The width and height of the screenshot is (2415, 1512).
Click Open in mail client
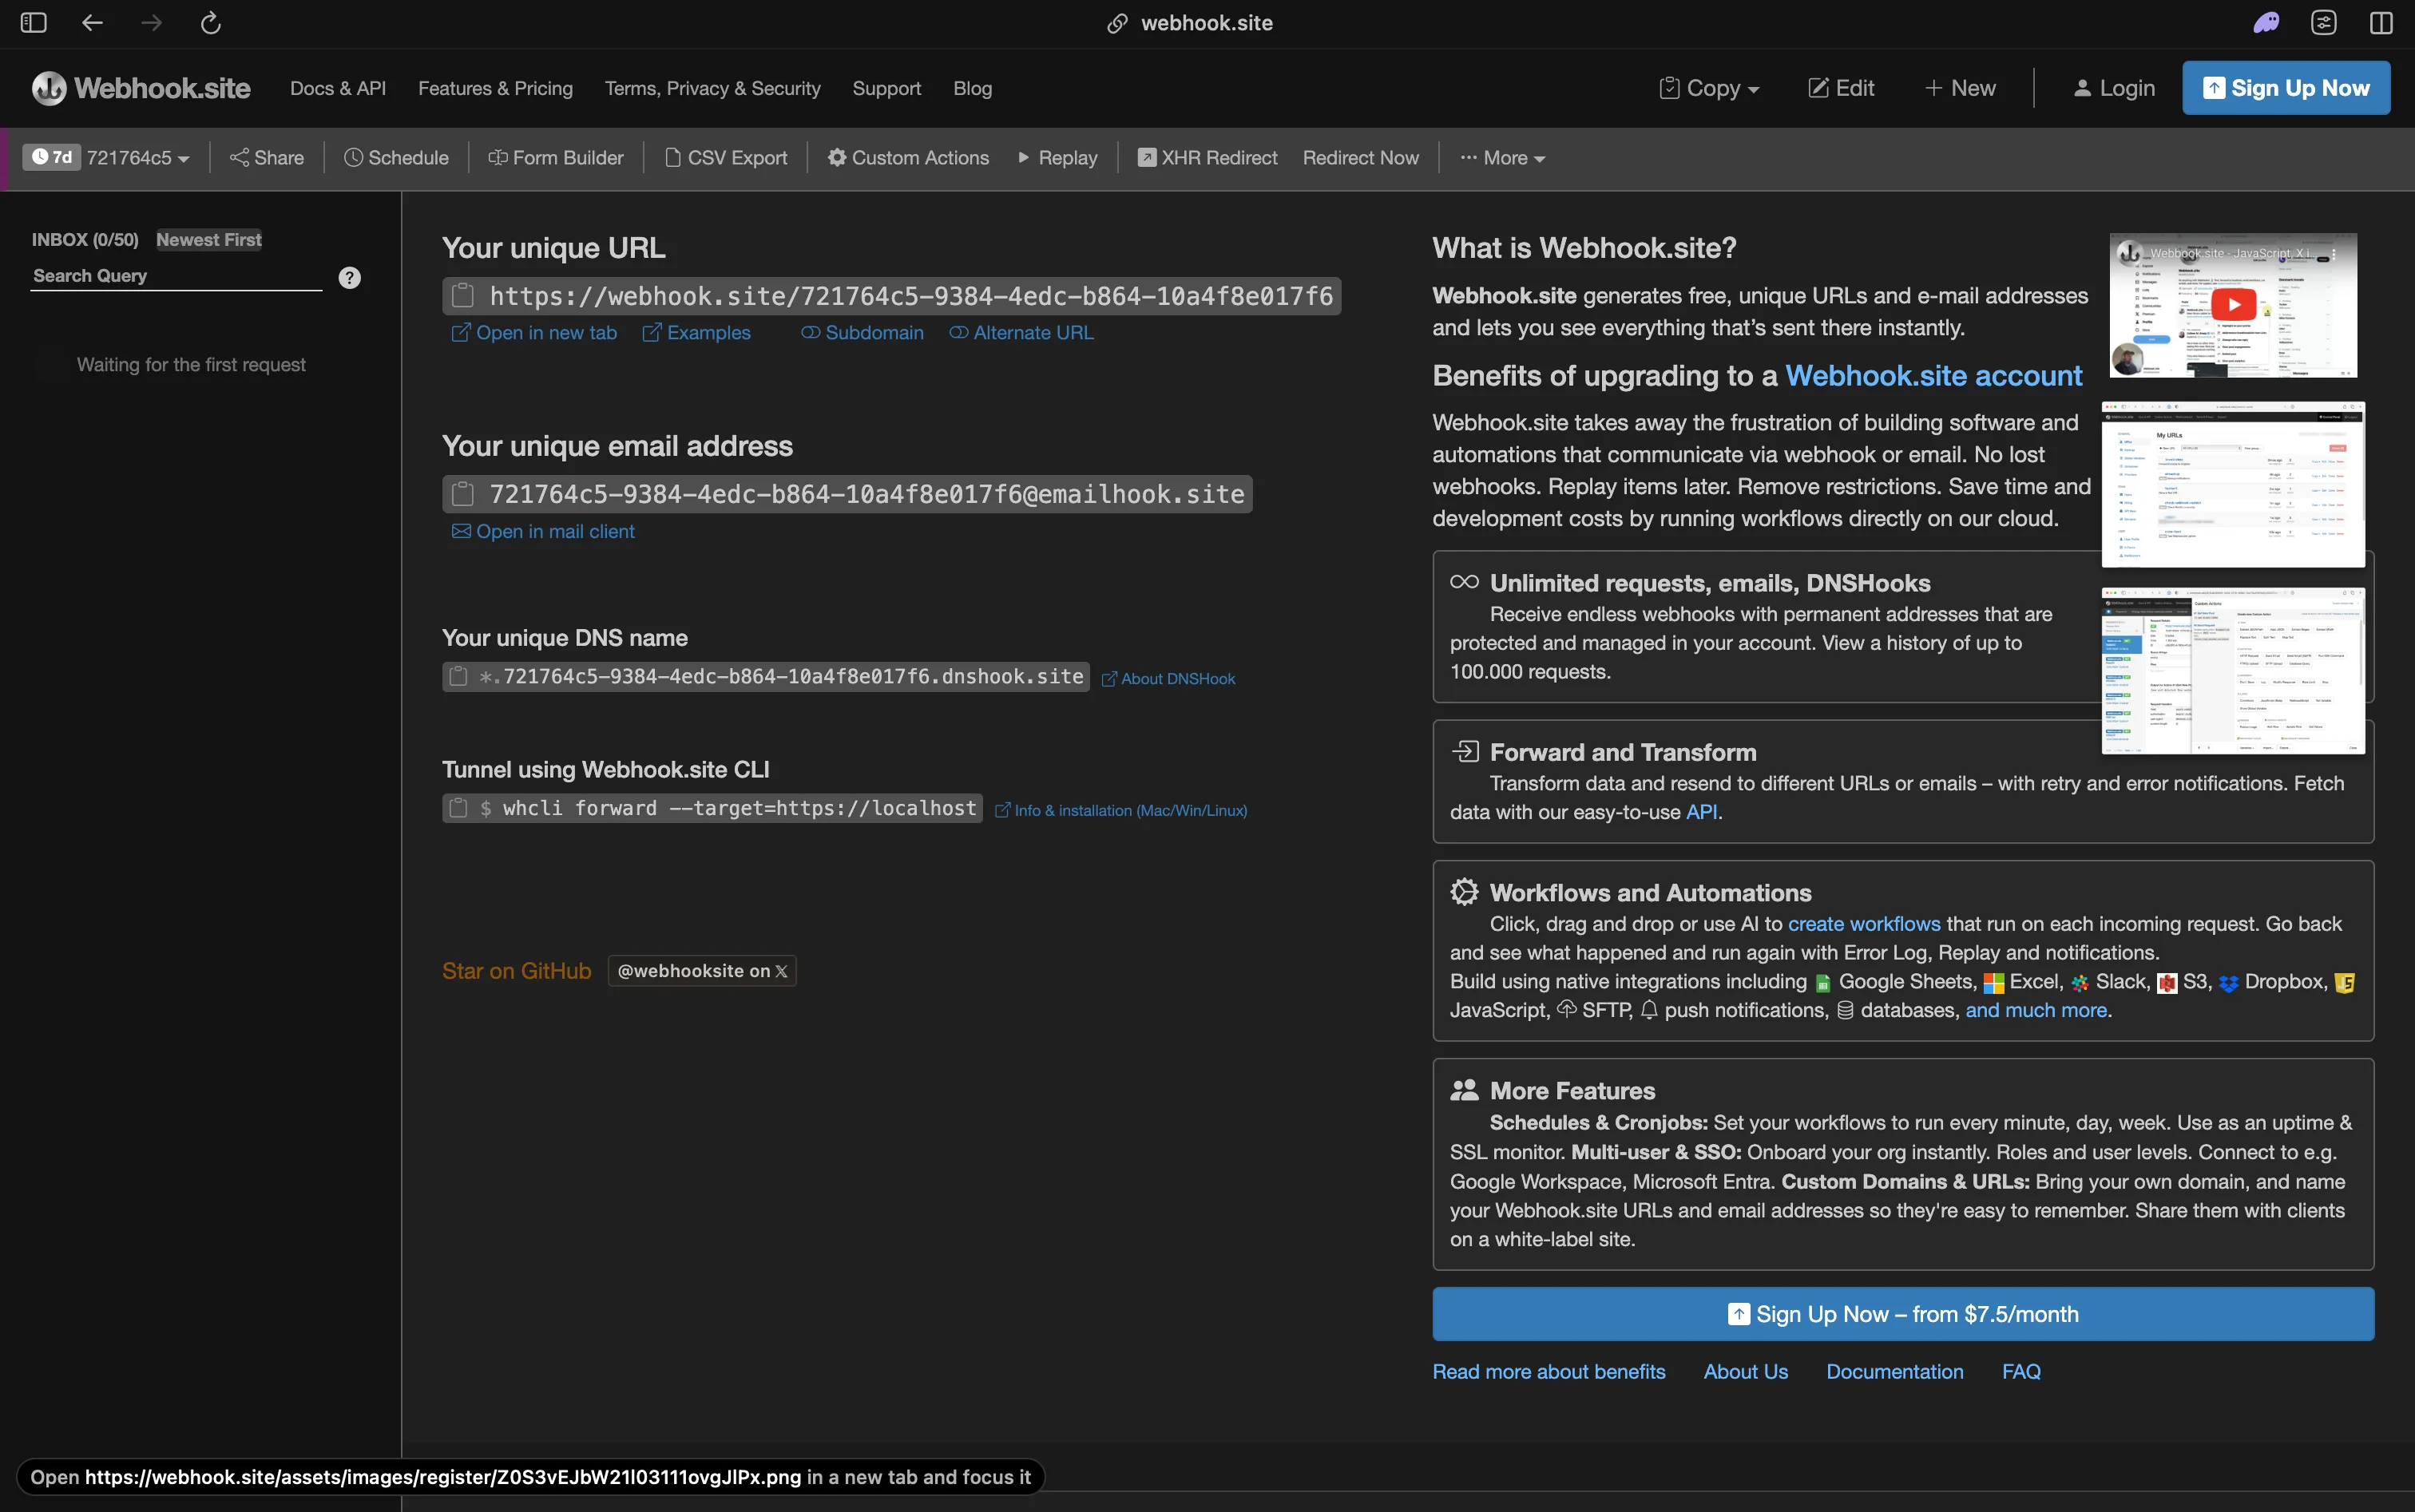coord(543,532)
